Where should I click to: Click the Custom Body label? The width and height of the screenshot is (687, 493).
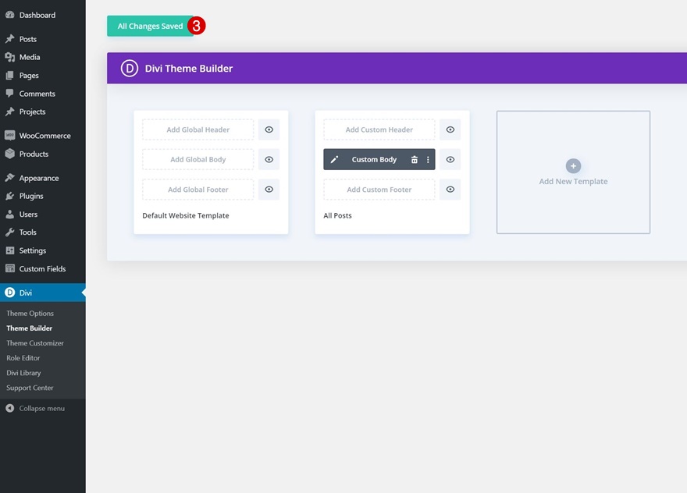[x=374, y=159]
